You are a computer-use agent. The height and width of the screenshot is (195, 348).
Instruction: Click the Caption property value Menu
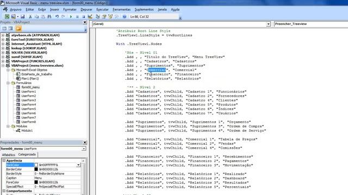(x=57, y=178)
